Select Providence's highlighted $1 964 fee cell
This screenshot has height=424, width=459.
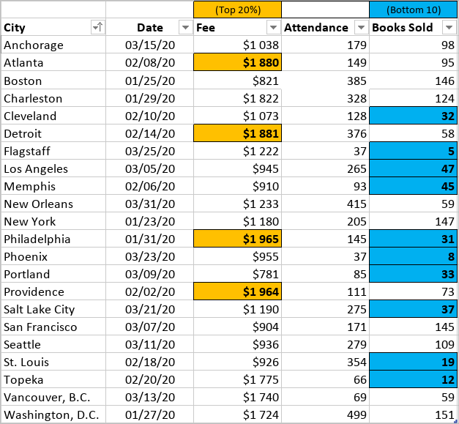click(237, 291)
